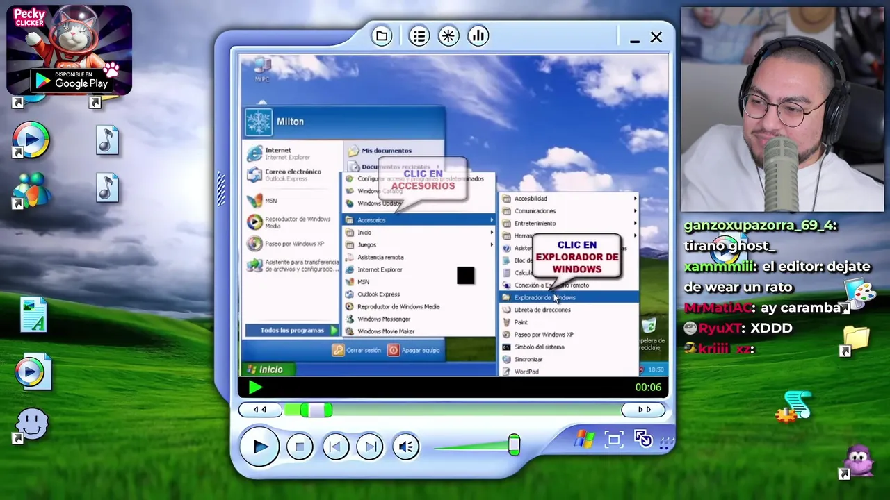The height and width of the screenshot is (500, 890).
Task: Open the Pecky Clicker Google Play banner
Action: pyautogui.click(x=69, y=50)
